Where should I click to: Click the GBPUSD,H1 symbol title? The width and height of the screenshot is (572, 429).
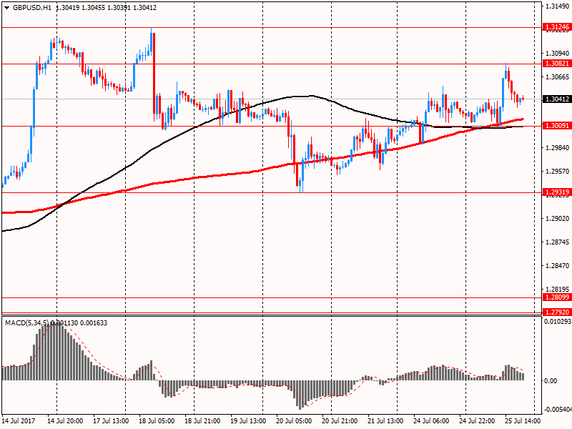[x=32, y=8]
